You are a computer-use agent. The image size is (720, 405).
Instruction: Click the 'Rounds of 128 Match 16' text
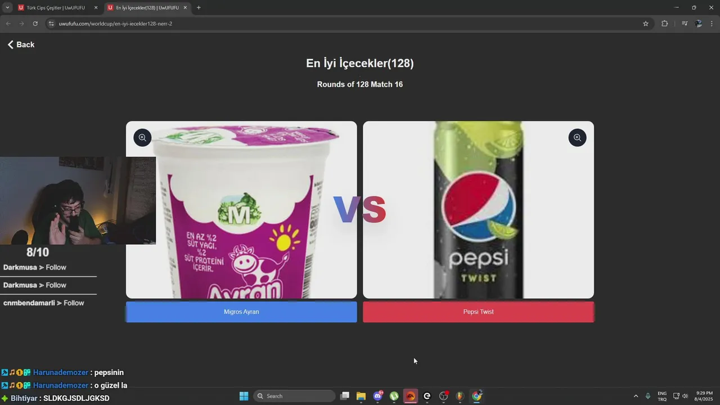(x=360, y=84)
